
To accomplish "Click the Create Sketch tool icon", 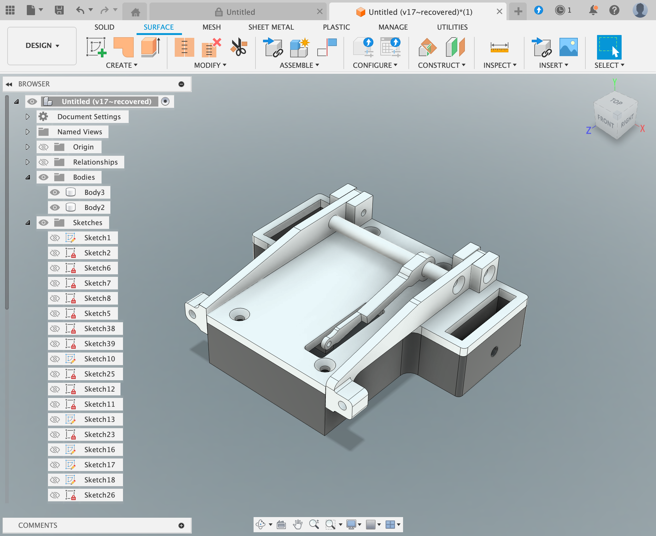I will (96, 47).
